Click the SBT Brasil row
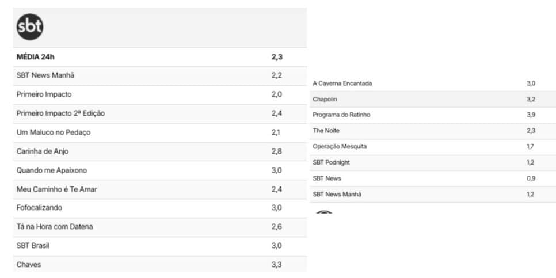Viewport: 556px width, 278px height. (160, 246)
